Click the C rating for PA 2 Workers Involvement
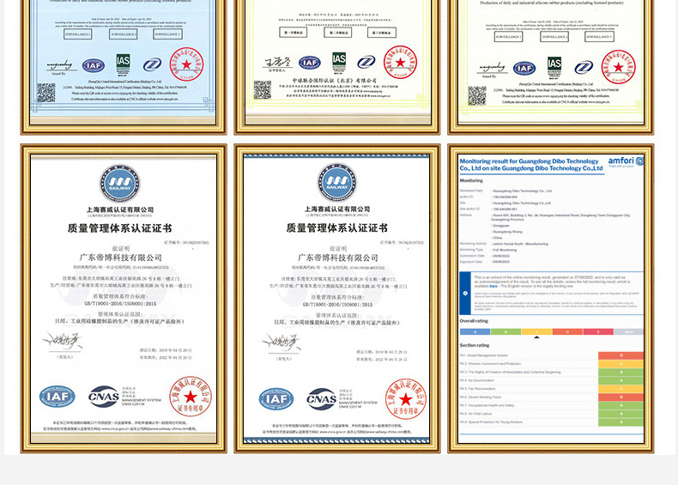This screenshot has height=485, width=678. [x=620, y=364]
